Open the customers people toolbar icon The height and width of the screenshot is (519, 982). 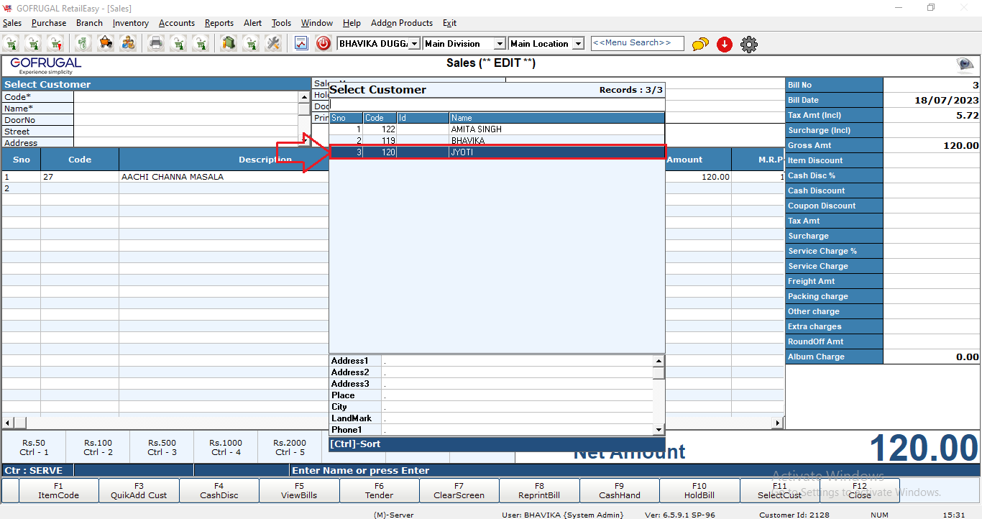[x=128, y=44]
